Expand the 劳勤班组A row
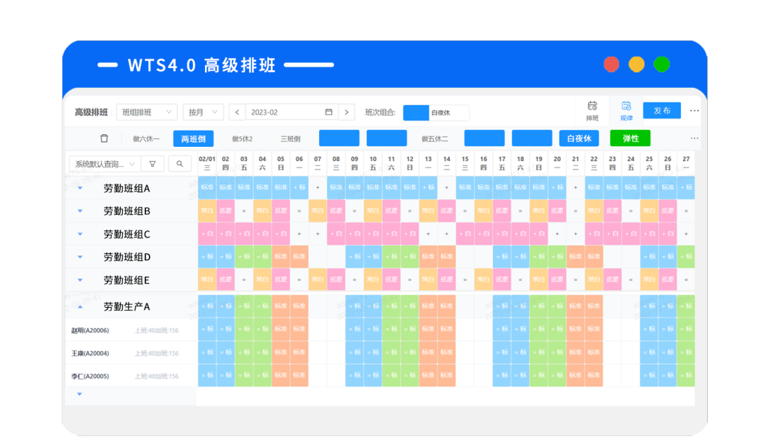Screen dimensions: 766x439 [80, 188]
